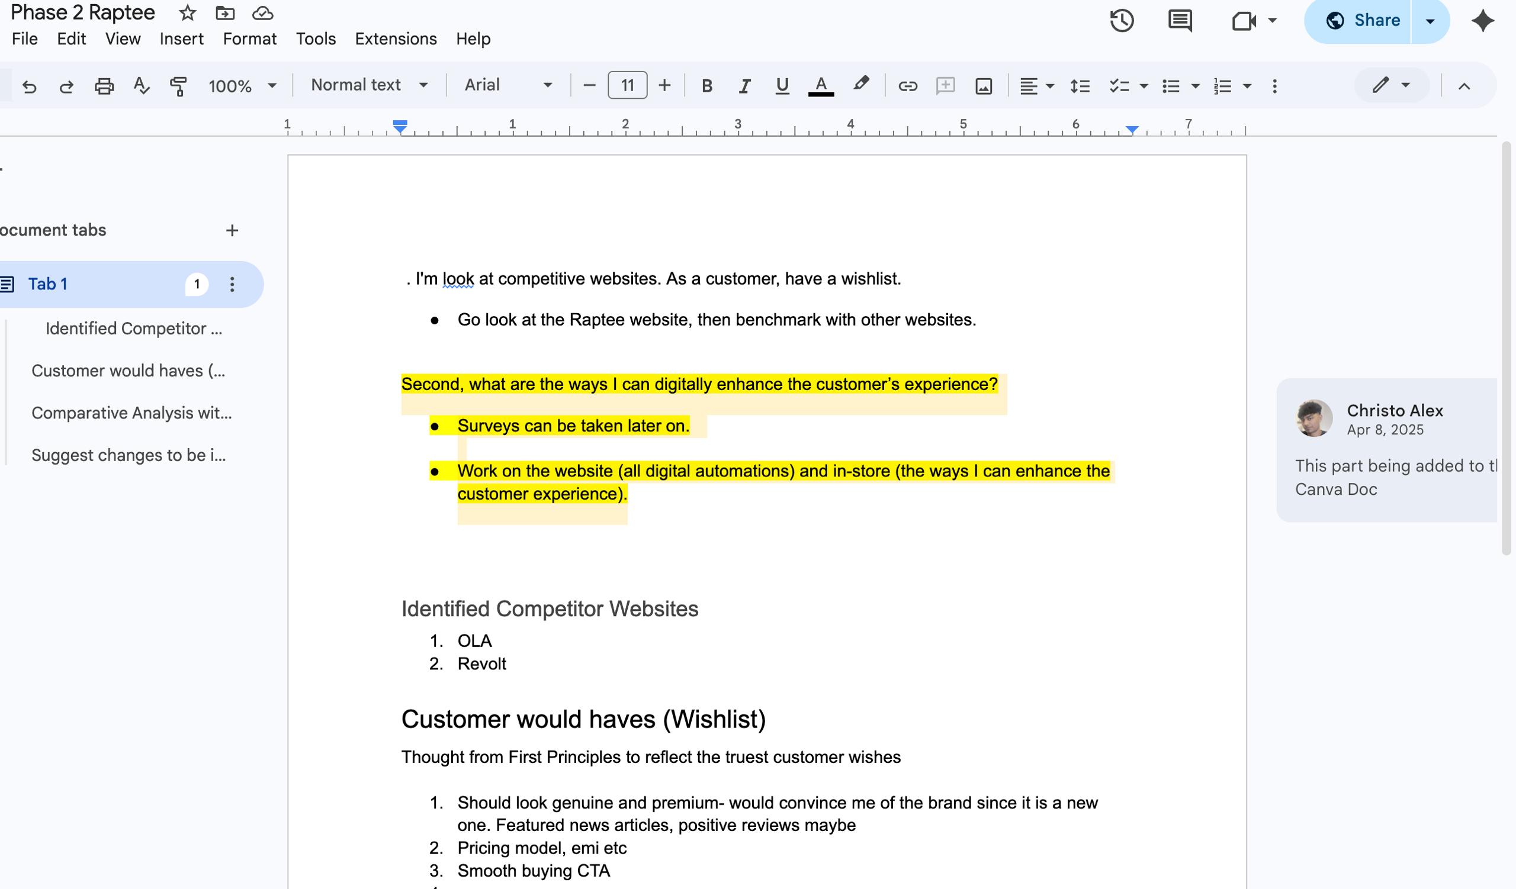Open the zoom level dropdown
Screen dimensions: 1516x889
pos(242,86)
